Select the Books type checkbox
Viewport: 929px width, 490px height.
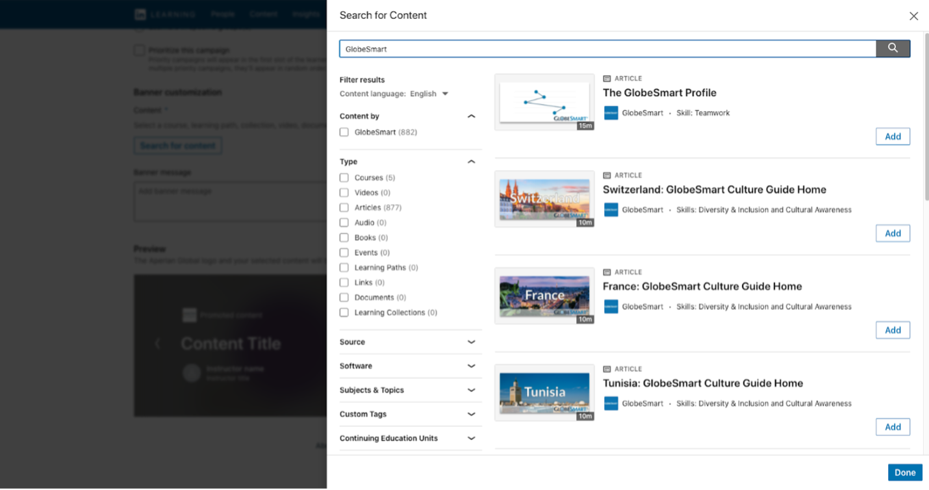344,238
